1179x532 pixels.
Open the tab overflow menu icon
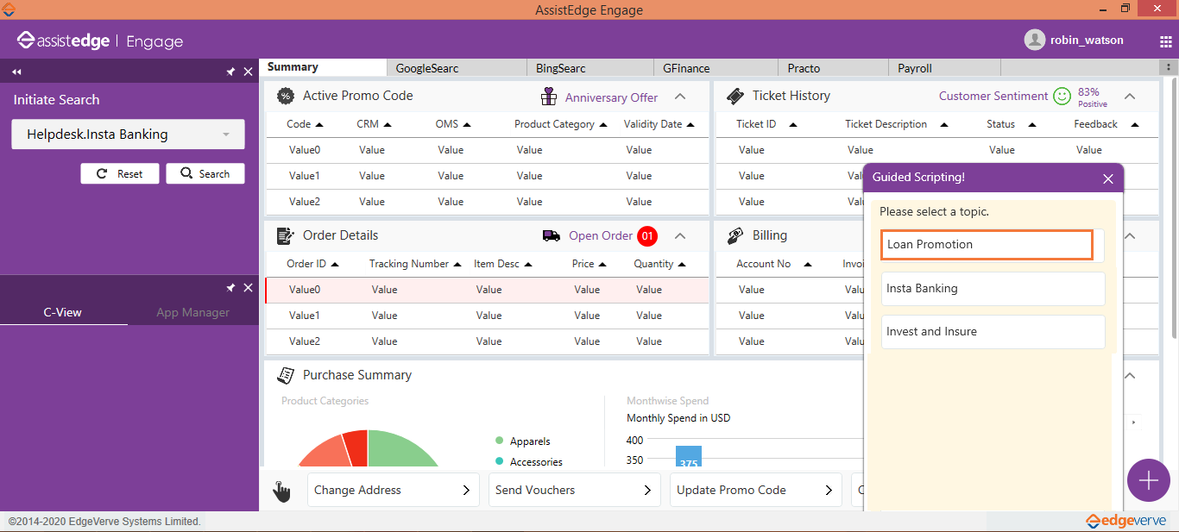tap(1168, 67)
